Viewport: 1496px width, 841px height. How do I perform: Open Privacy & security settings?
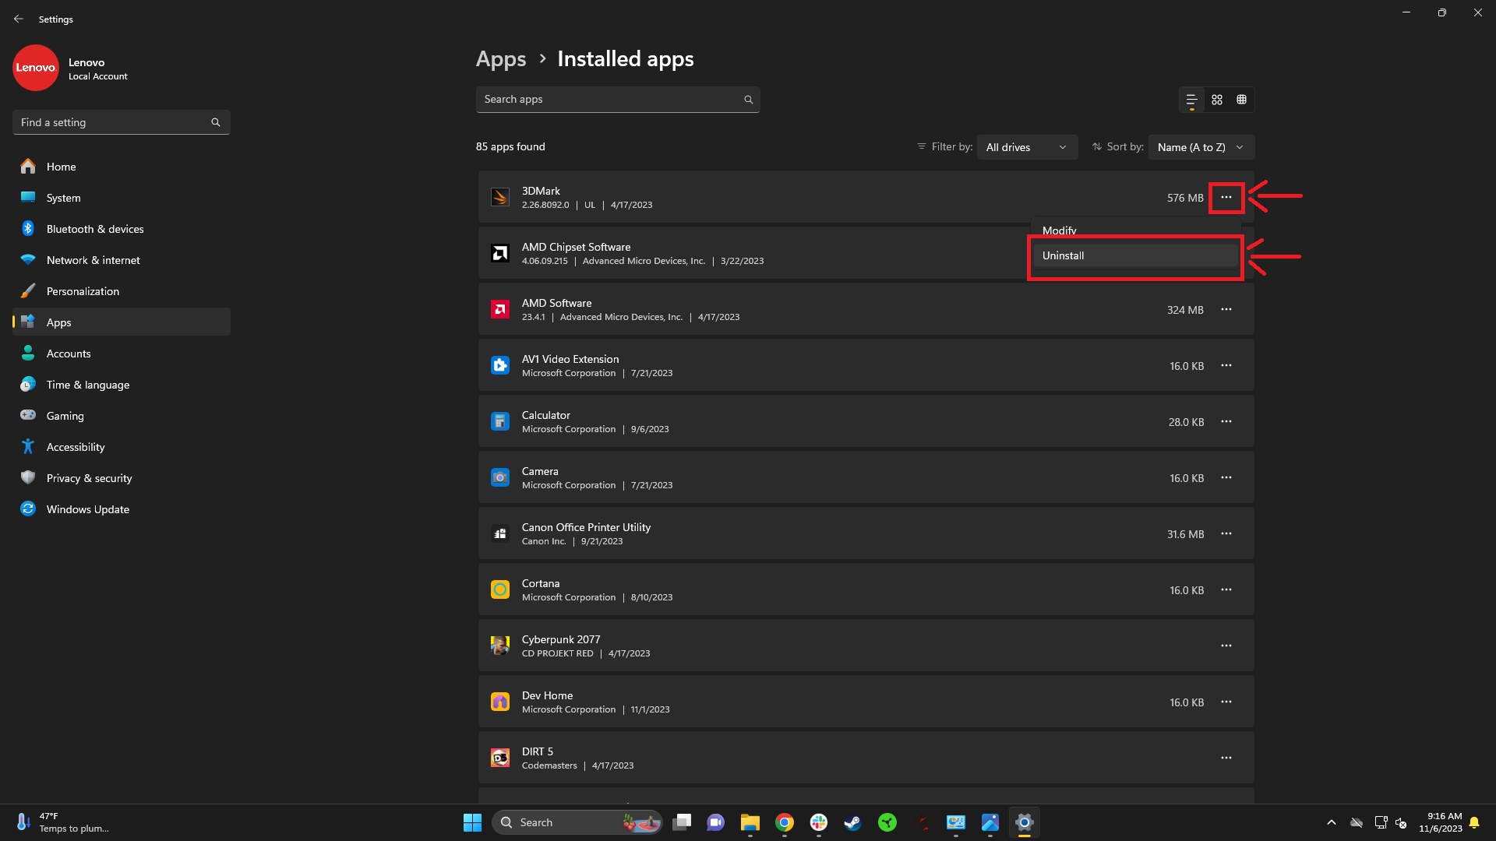pos(121,478)
